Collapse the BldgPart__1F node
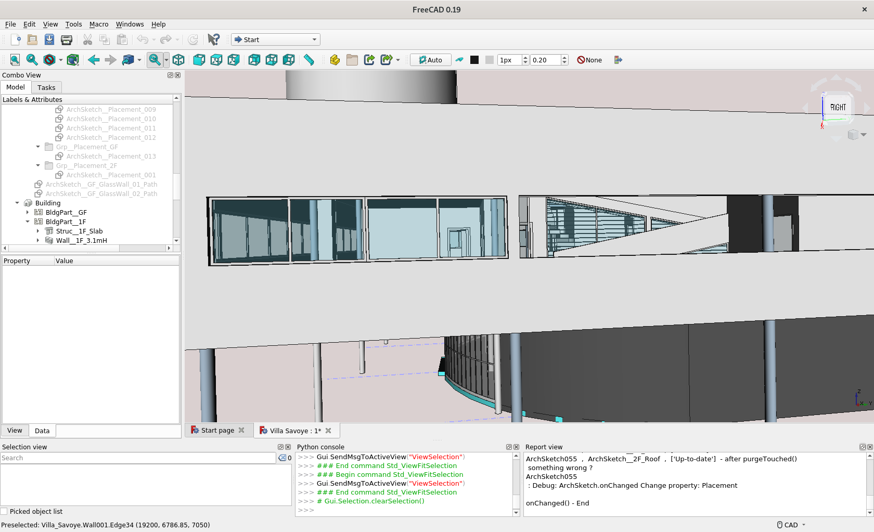This screenshot has height=532, width=874. tap(28, 222)
